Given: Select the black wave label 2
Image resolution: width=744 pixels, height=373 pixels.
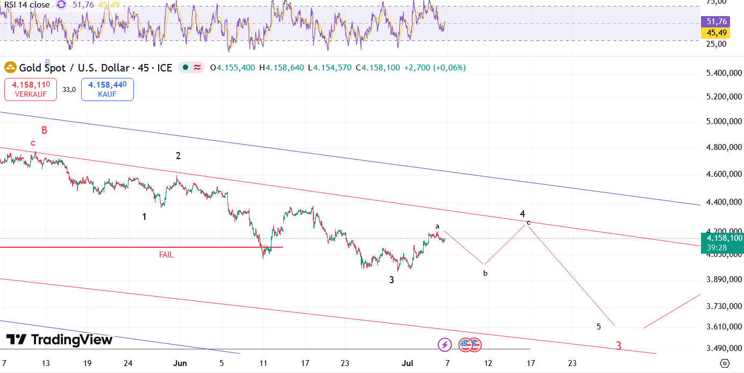Looking at the screenshot, I should pyautogui.click(x=178, y=156).
